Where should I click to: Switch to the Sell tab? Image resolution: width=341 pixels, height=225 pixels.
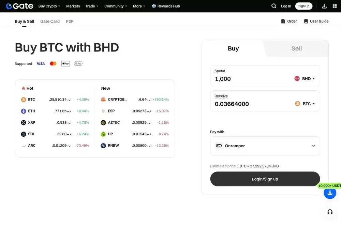[x=296, y=48]
